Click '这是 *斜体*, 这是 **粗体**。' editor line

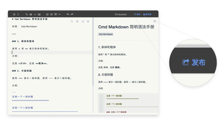tap(30, 63)
